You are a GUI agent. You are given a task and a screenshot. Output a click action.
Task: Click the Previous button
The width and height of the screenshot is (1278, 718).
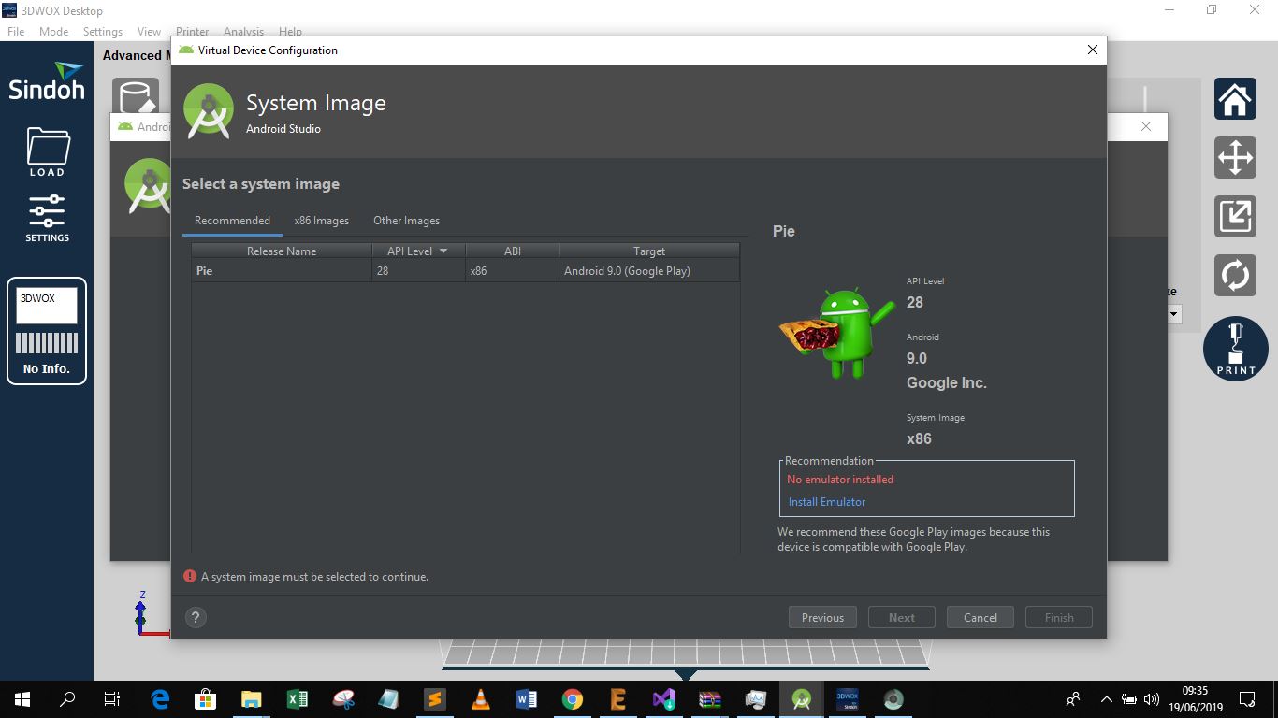(822, 617)
